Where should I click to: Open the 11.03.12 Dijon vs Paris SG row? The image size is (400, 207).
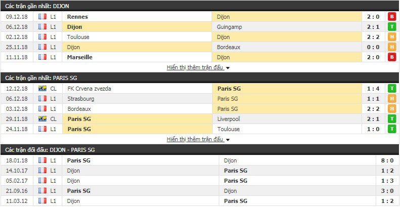tap(200, 201)
